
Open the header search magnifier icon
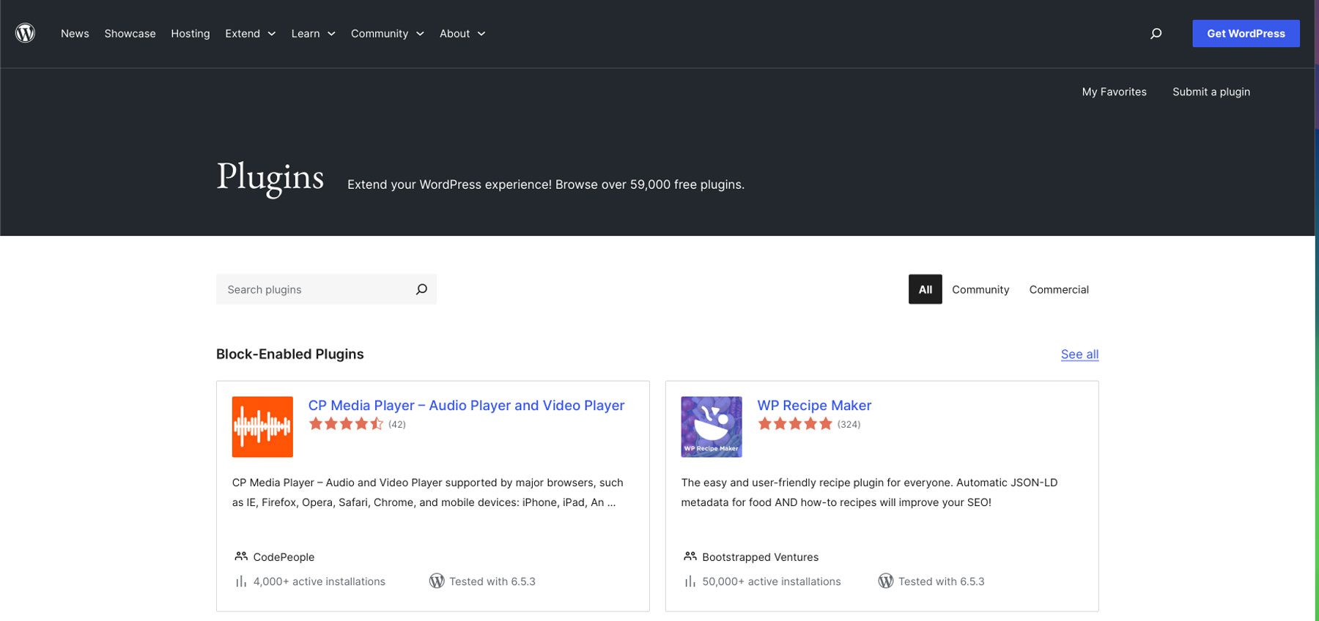pos(1156,33)
